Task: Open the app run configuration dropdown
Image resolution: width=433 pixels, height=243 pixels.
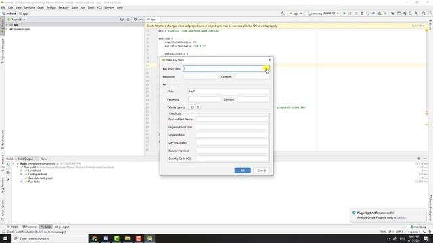Action: click(296, 13)
